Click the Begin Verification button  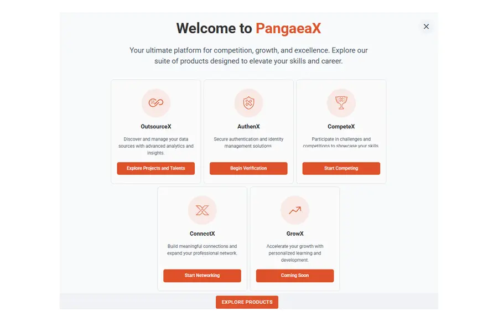(248, 168)
